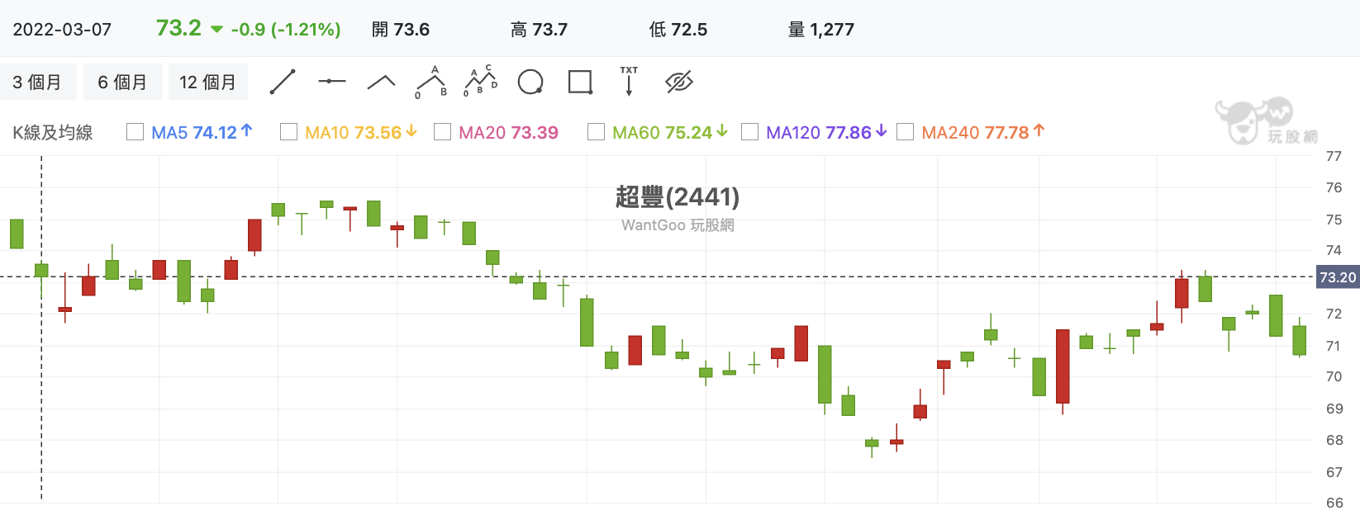Select the horizontal line drawing tool
This screenshot has height=515, width=1360.
[332, 81]
